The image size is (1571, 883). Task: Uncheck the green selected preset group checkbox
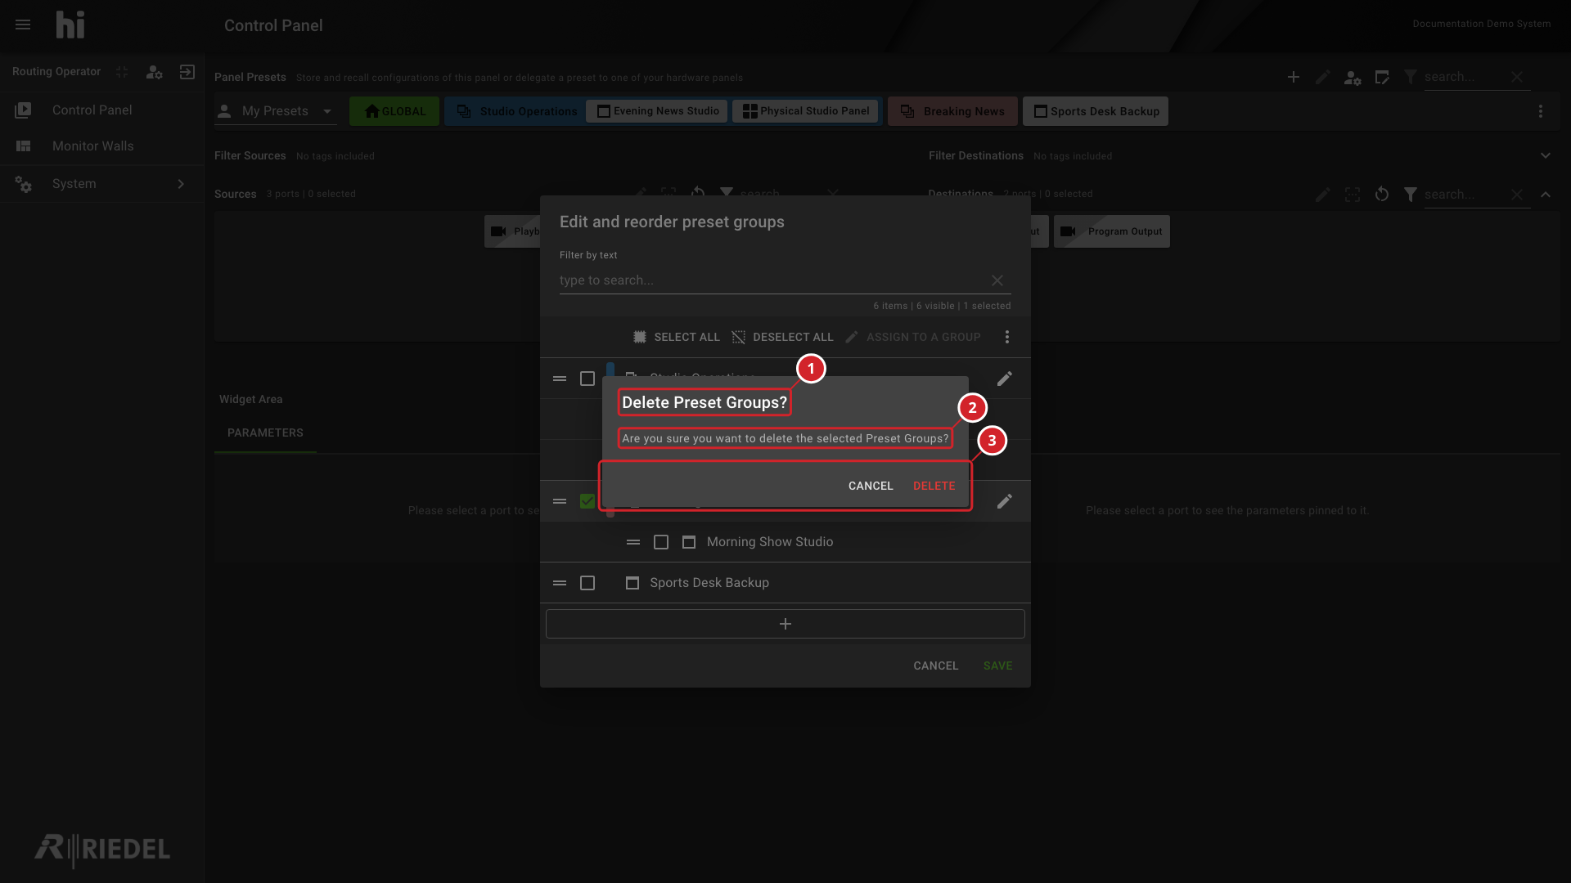click(587, 501)
